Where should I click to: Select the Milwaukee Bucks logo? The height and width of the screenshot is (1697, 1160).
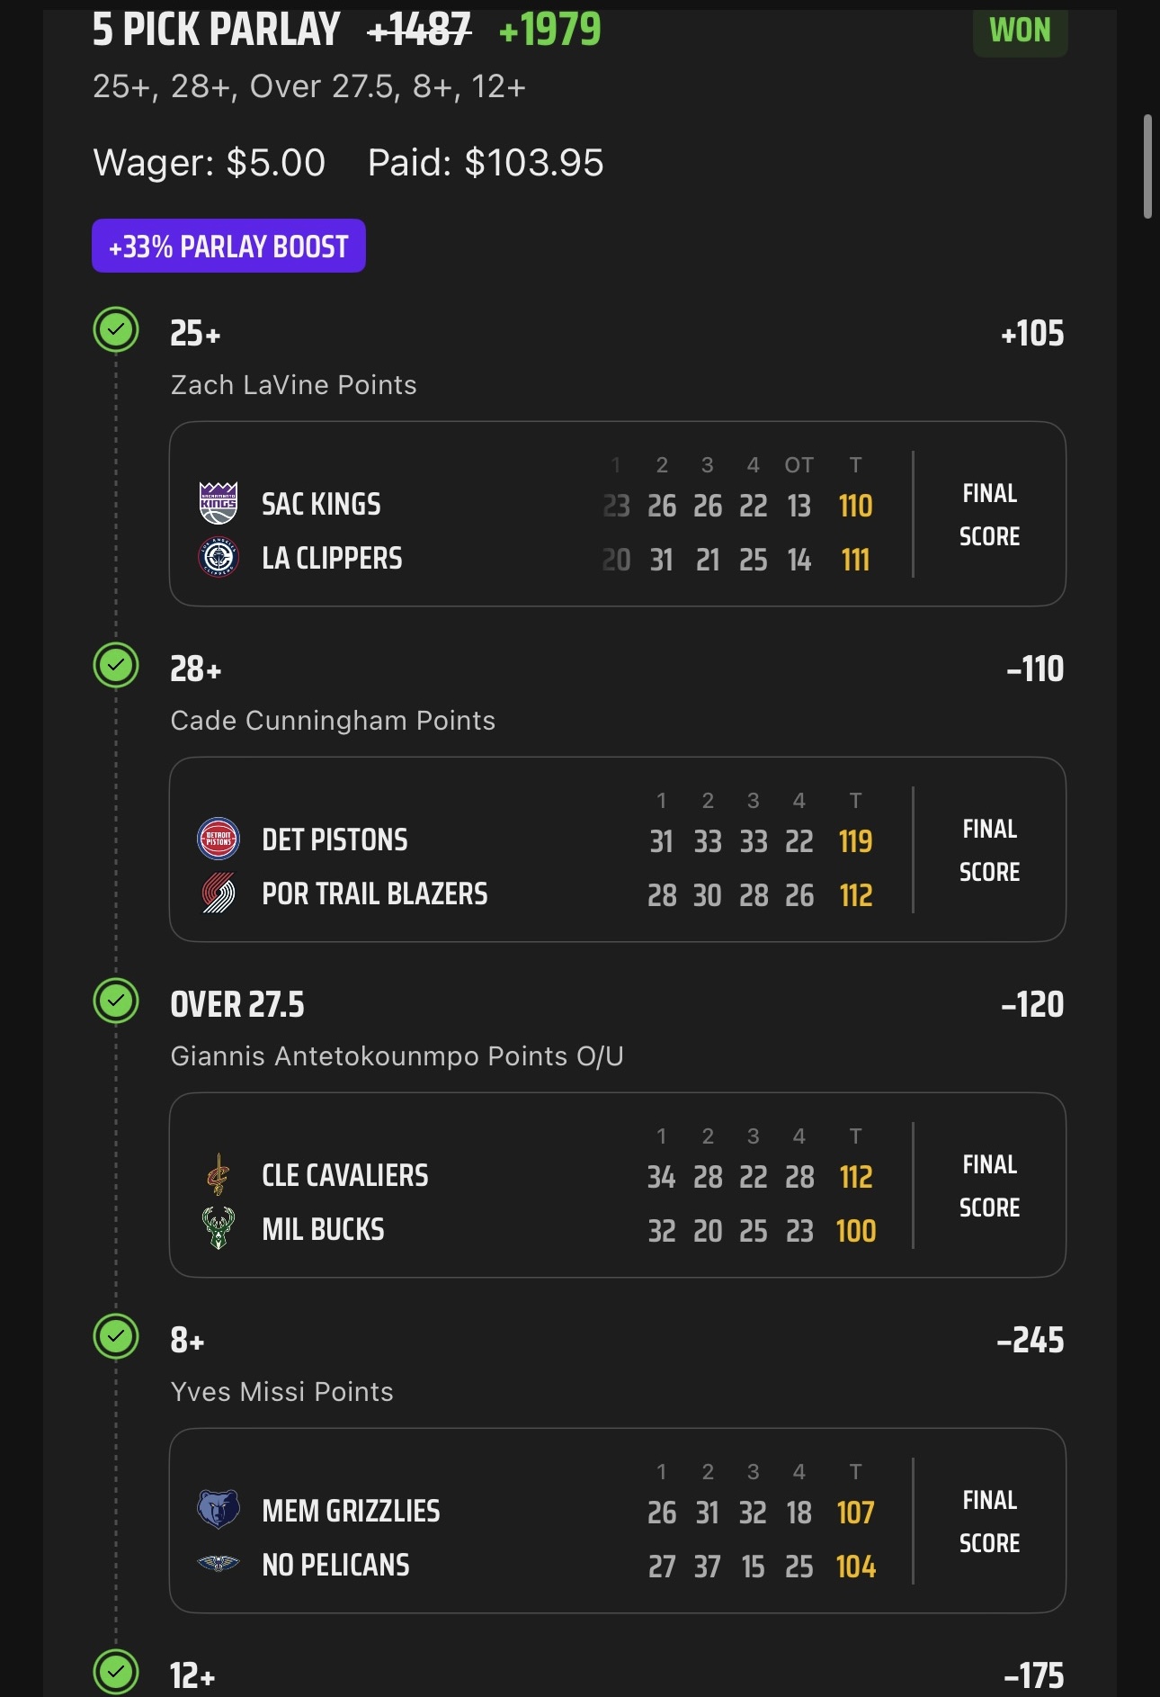[218, 1228]
